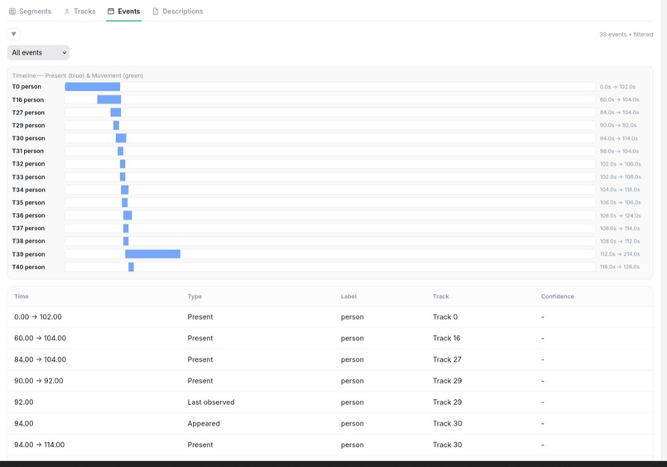
Task: Toggle the filter funnel icon button
Action: click(13, 34)
